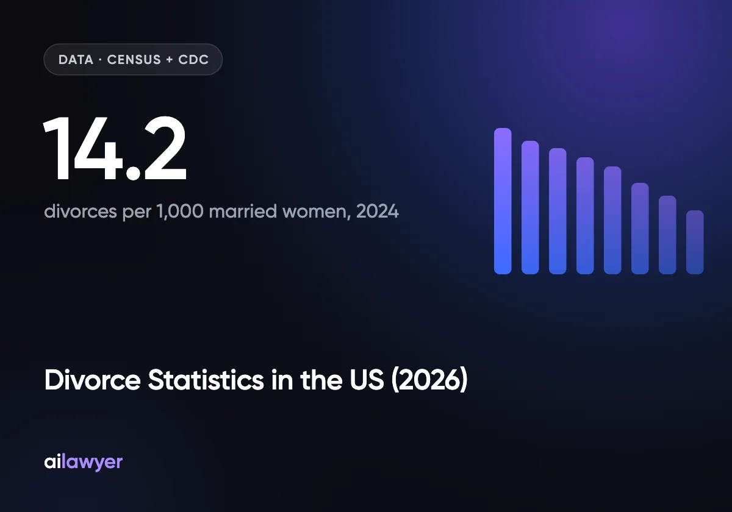Click the large 14.2 statistic
The height and width of the screenshot is (512, 732).
[115, 149]
